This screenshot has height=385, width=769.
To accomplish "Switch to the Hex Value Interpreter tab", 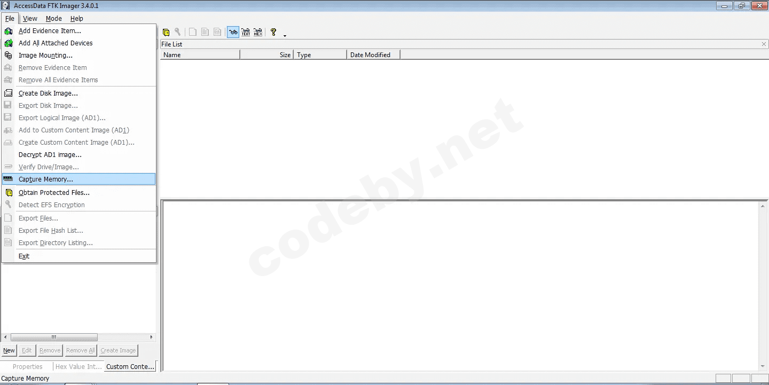I will pyautogui.click(x=79, y=367).
